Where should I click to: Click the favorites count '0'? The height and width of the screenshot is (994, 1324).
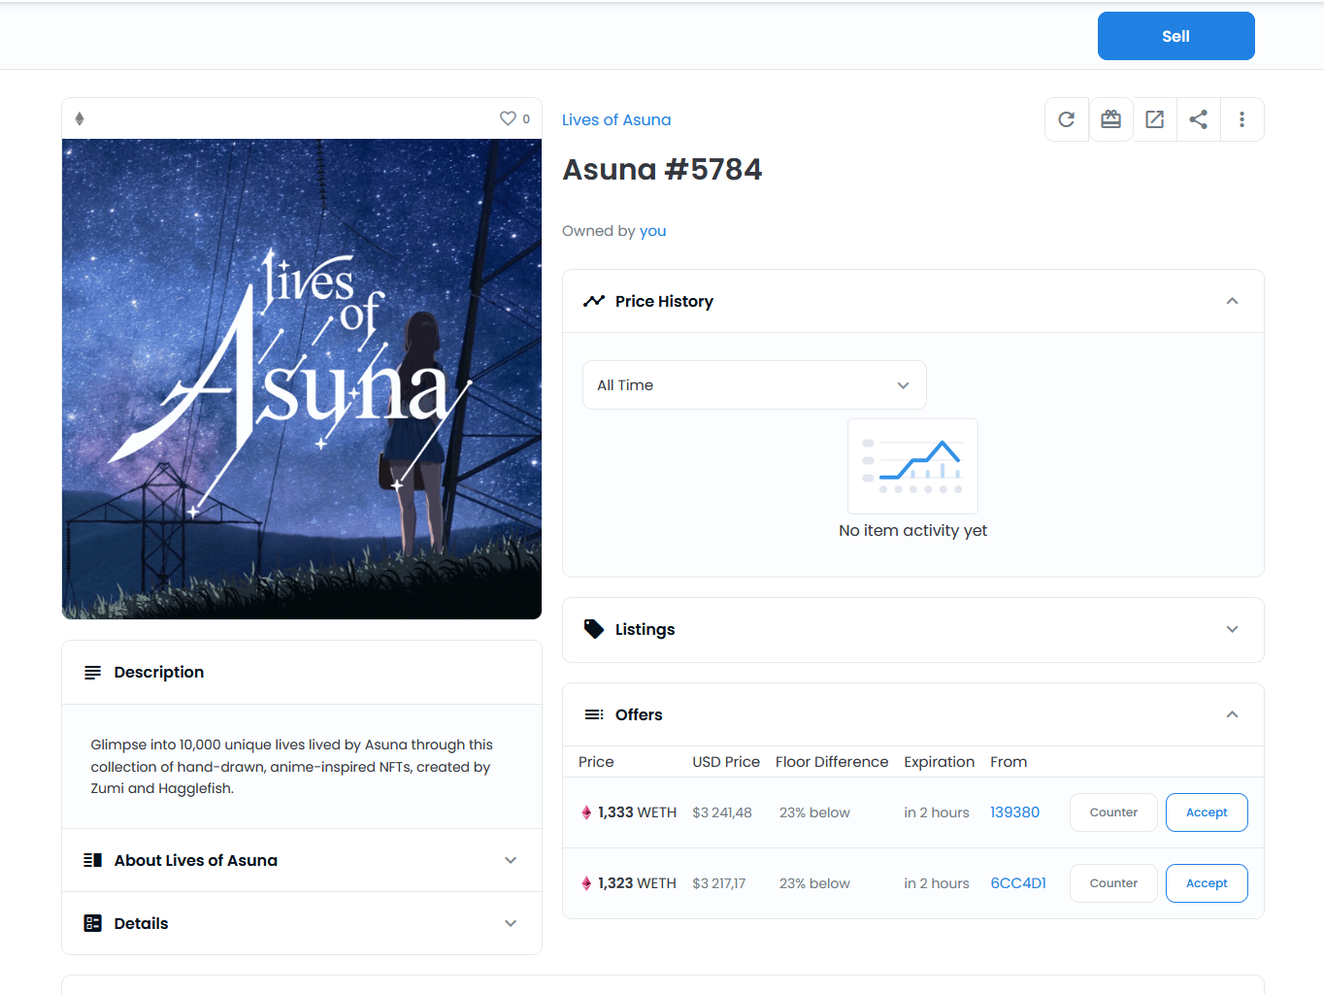tap(526, 118)
